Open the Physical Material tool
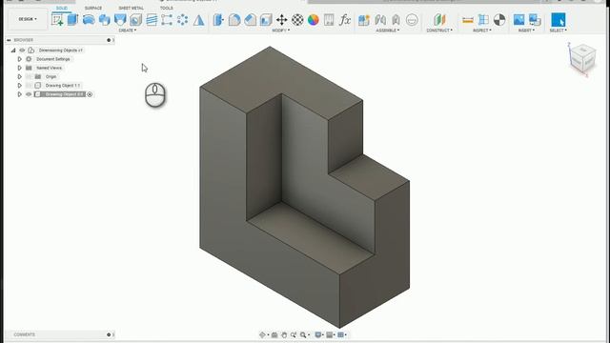Screen dimensions: 610x343 click(297, 19)
